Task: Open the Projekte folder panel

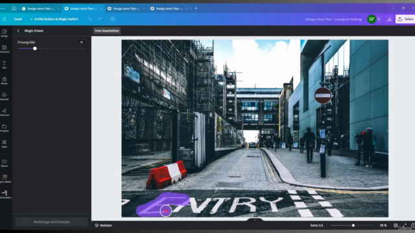Action: [5, 128]
